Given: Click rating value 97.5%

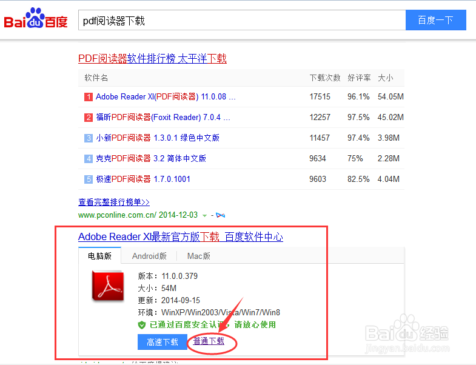Looking at the screenshot, I should pyautogui.click(x=358, y=117).
